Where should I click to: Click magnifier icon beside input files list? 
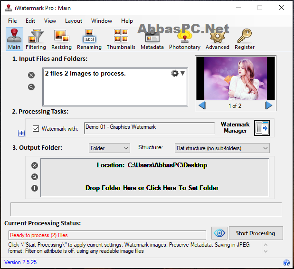(31, 87)
